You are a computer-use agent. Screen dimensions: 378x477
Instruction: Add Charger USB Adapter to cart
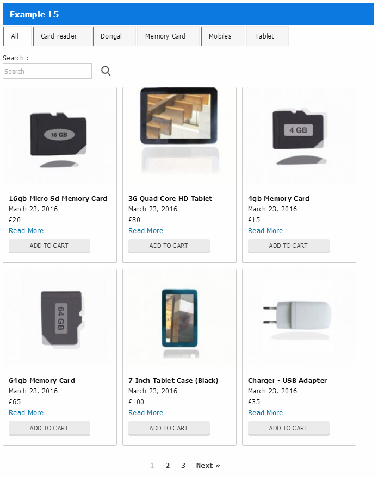[x=289, y=428]
